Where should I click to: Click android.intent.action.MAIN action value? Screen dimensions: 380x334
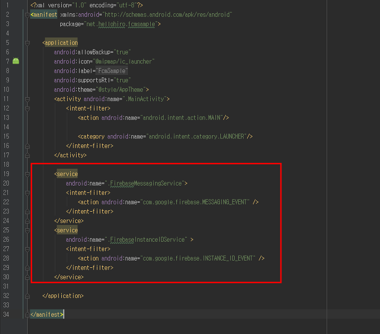pos(181,118)
